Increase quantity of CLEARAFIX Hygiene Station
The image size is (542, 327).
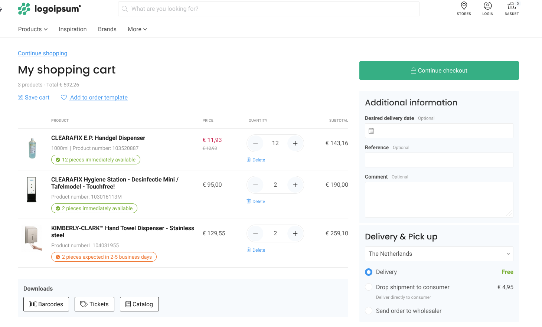[295, 185]
